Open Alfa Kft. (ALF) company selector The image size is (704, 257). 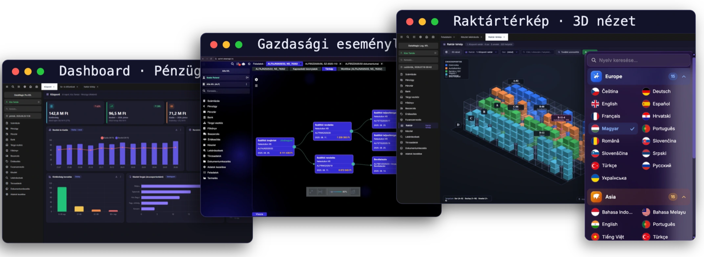[226, 84]
